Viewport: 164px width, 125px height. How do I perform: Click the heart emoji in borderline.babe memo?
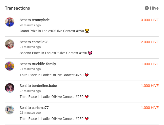point(87,97)
